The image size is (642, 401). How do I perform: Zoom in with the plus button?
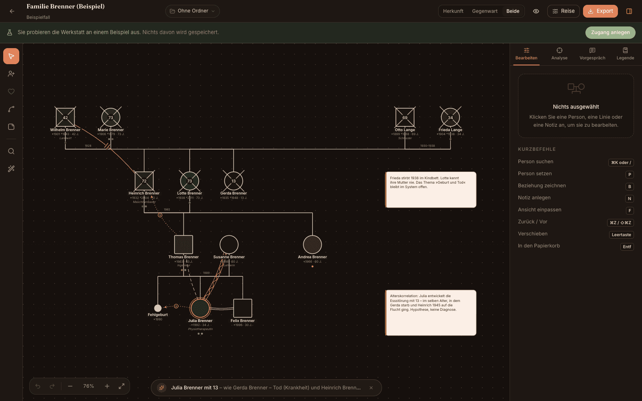pyautogui.click(x=107, y=386)
